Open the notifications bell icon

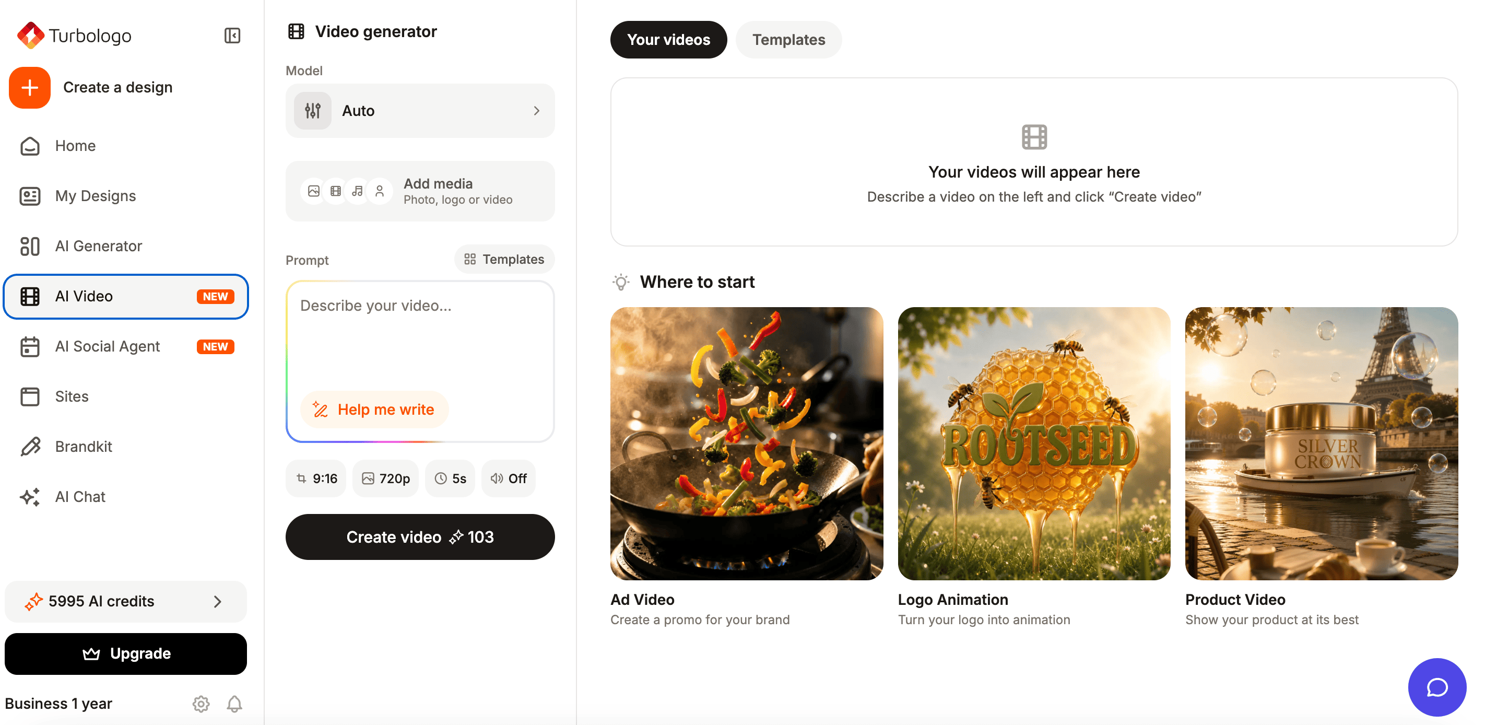click(x=234, y=704)
